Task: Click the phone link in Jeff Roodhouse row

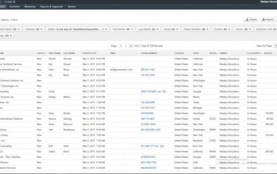Action: tap(151, 130)
